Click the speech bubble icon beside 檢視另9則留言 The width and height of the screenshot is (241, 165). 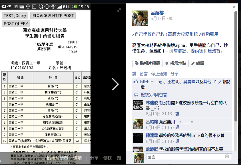click(136, 95)
